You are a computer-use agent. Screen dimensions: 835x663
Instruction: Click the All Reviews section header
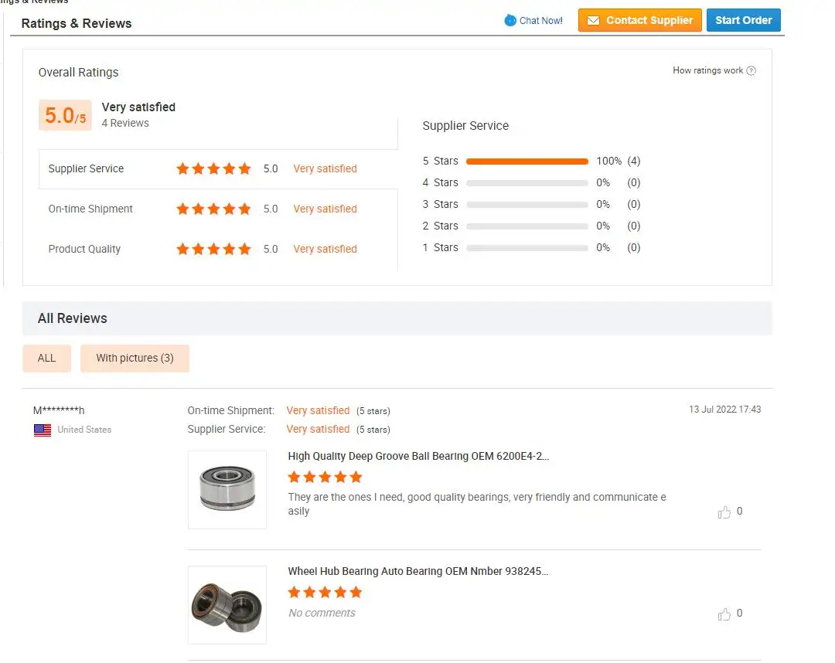397,318
